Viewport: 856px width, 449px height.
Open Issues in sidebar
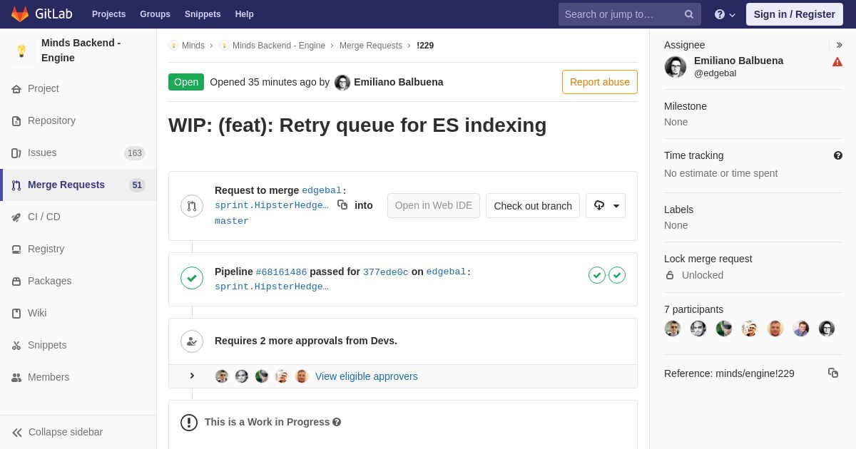point(78,153)
